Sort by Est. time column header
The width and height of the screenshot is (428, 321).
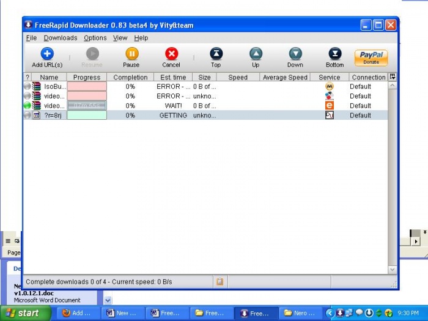173,77
